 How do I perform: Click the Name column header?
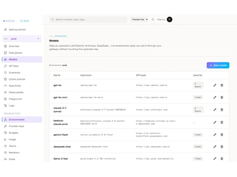57,75
